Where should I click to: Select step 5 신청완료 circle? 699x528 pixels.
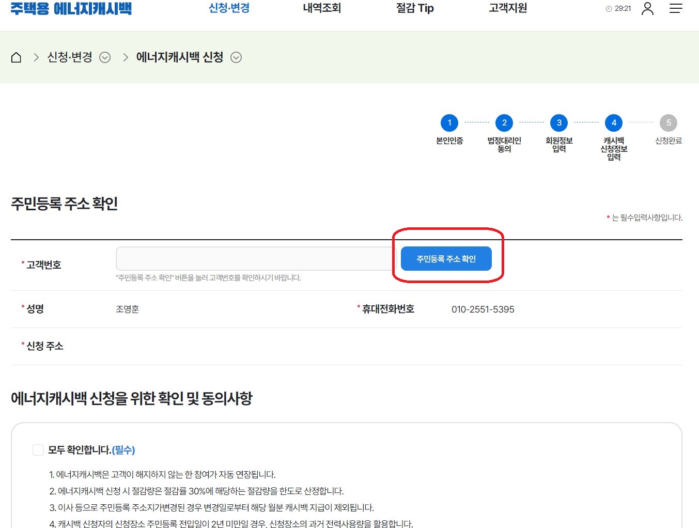pos(668,123)
